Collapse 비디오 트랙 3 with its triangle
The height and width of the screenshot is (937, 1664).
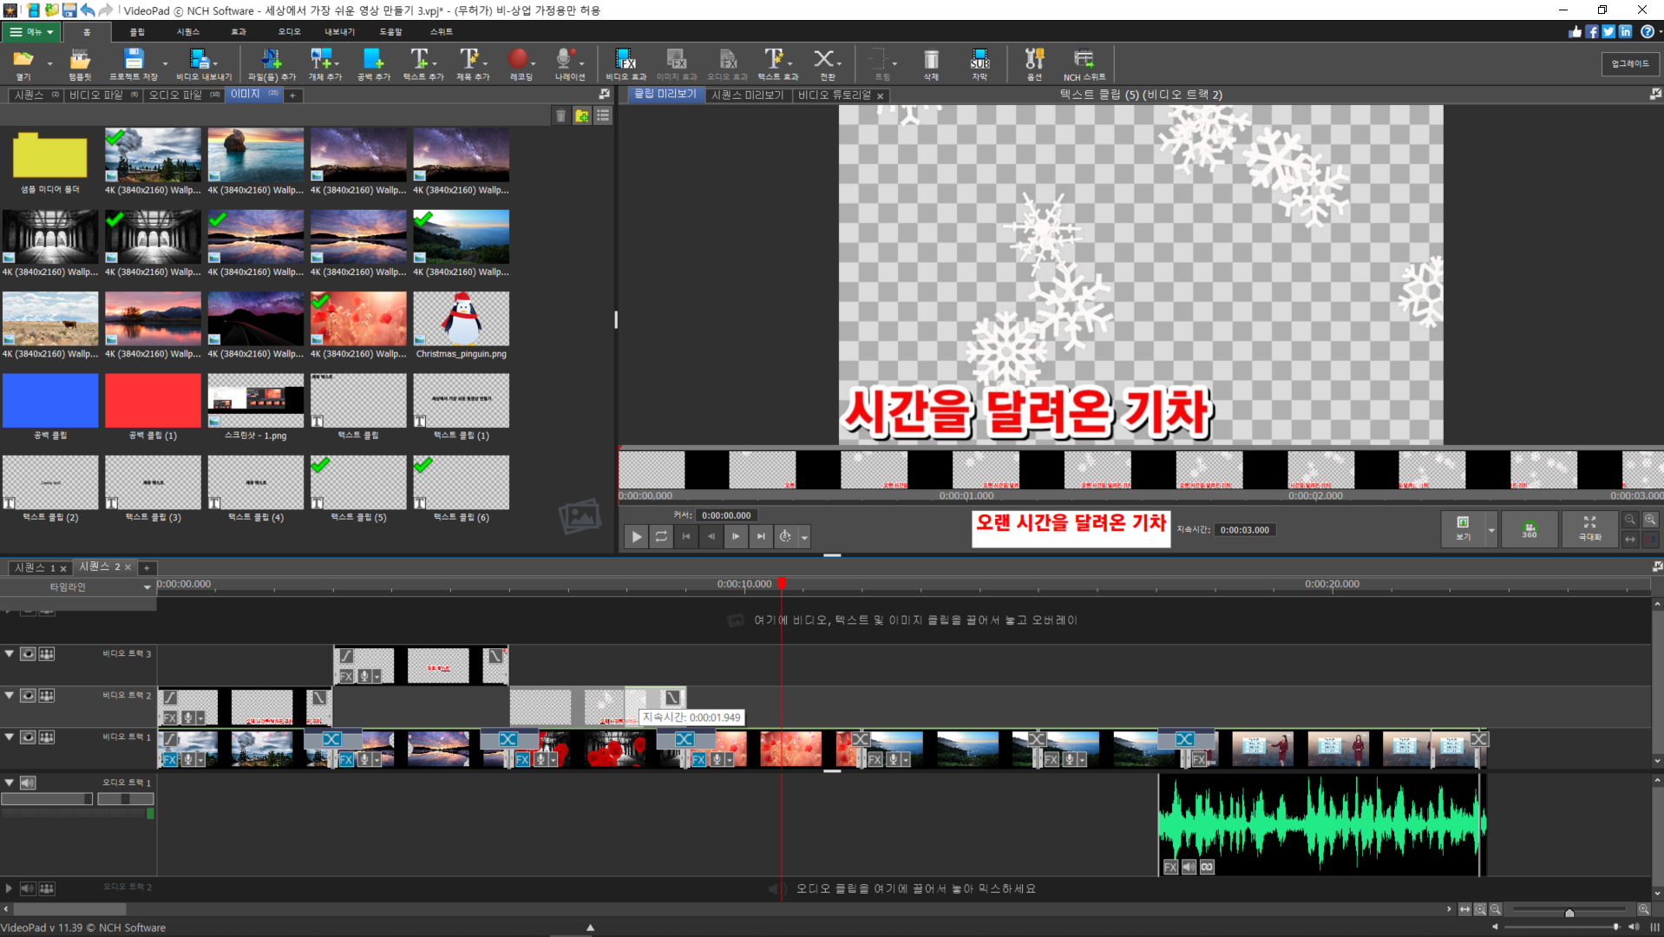coord(10,653)
